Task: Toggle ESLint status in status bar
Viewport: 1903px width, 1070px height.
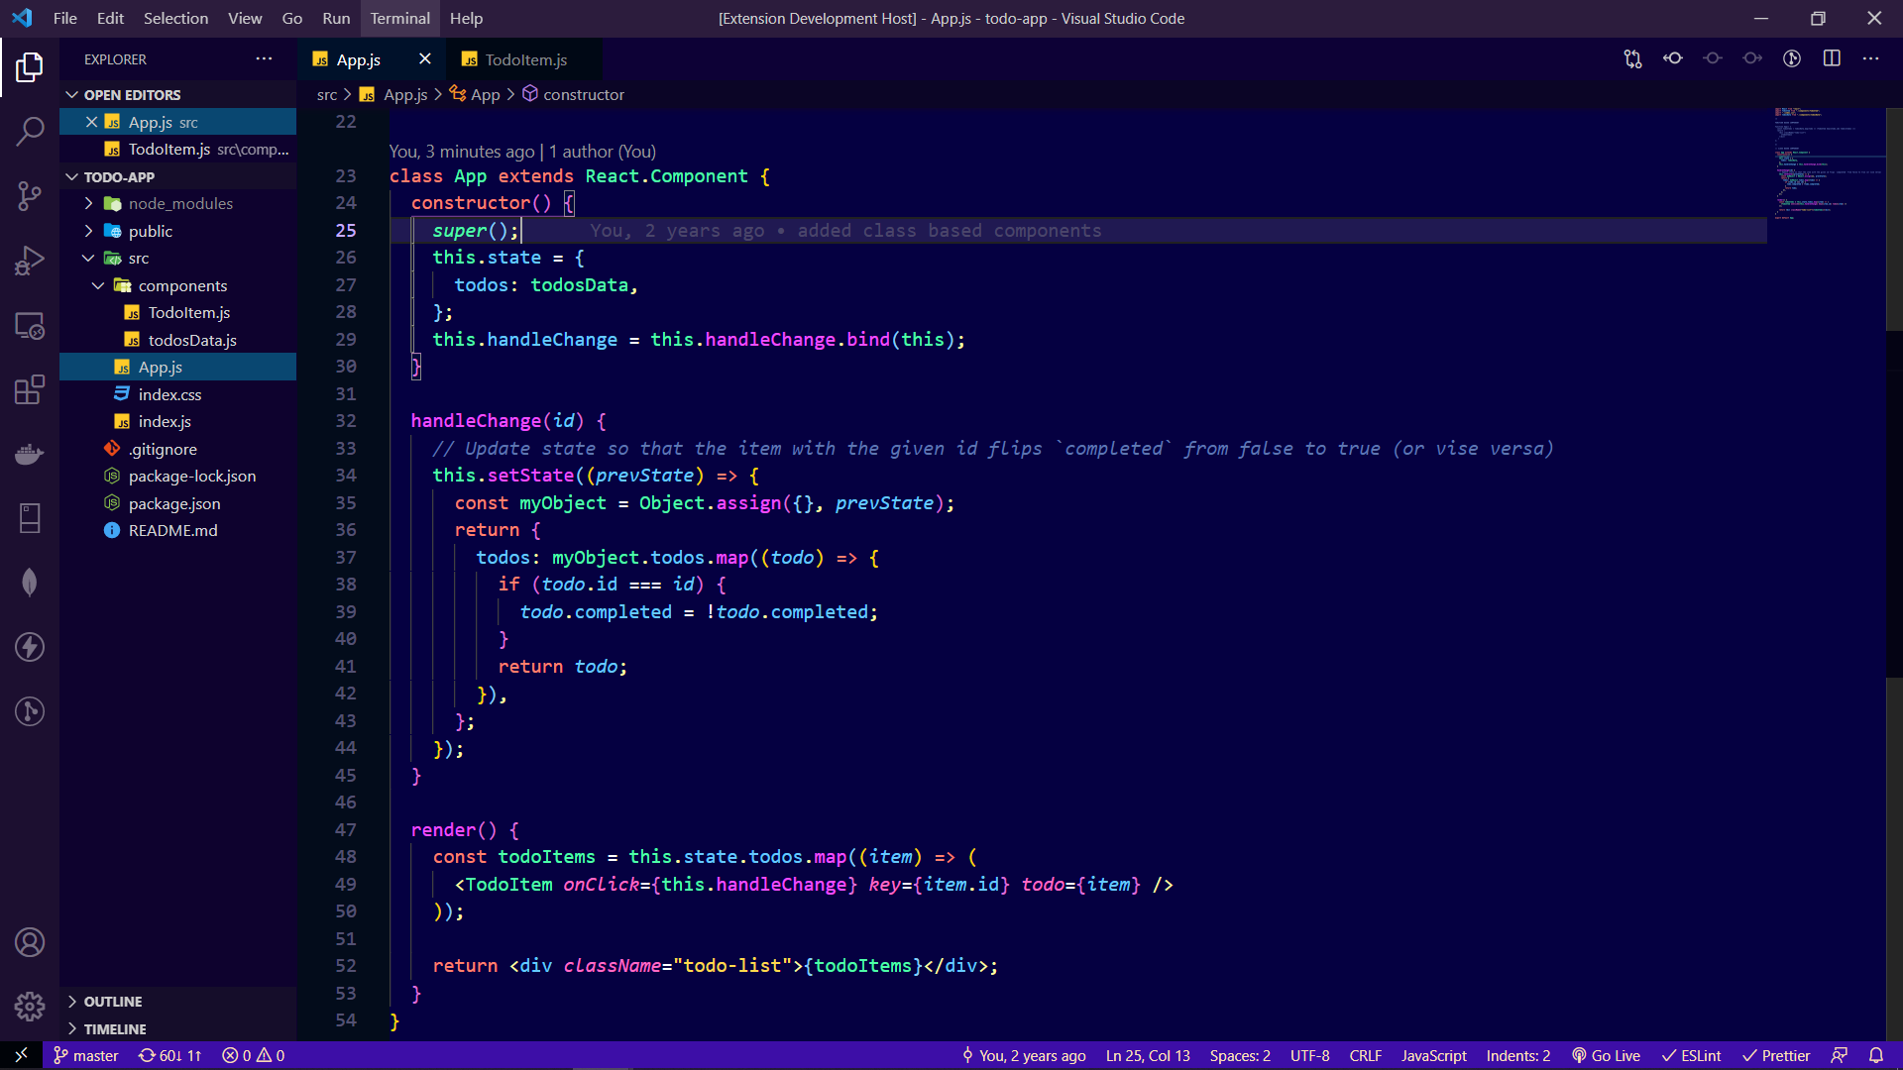Action: pos(1692,1055)
